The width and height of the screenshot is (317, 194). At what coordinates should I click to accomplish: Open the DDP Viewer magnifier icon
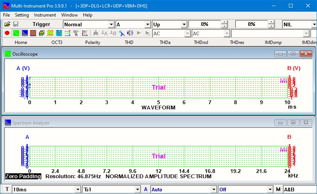[x=76, y=33]
